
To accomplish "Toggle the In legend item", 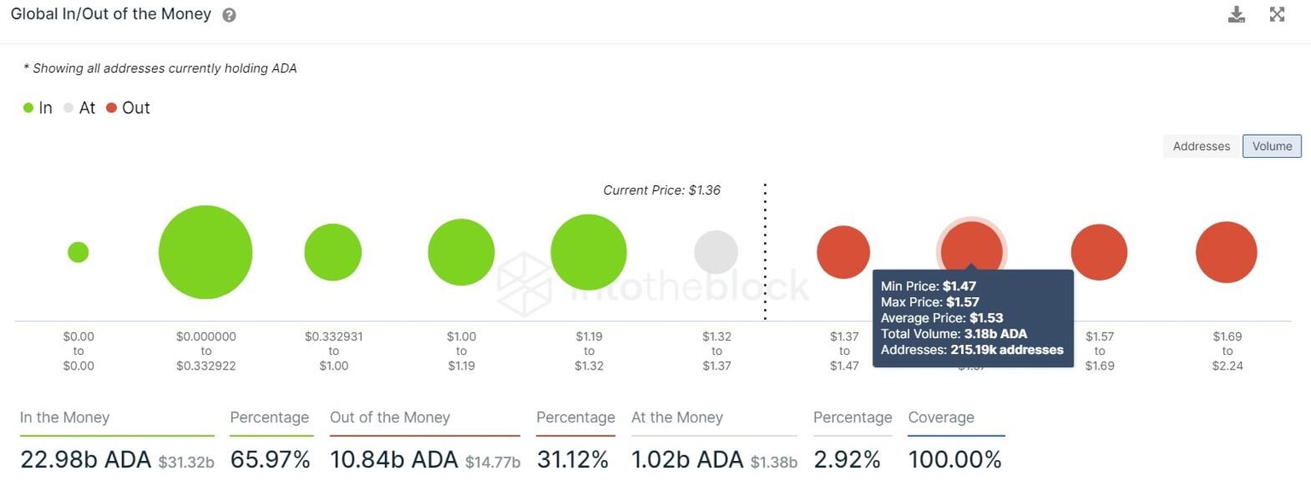I will (38, 108).
